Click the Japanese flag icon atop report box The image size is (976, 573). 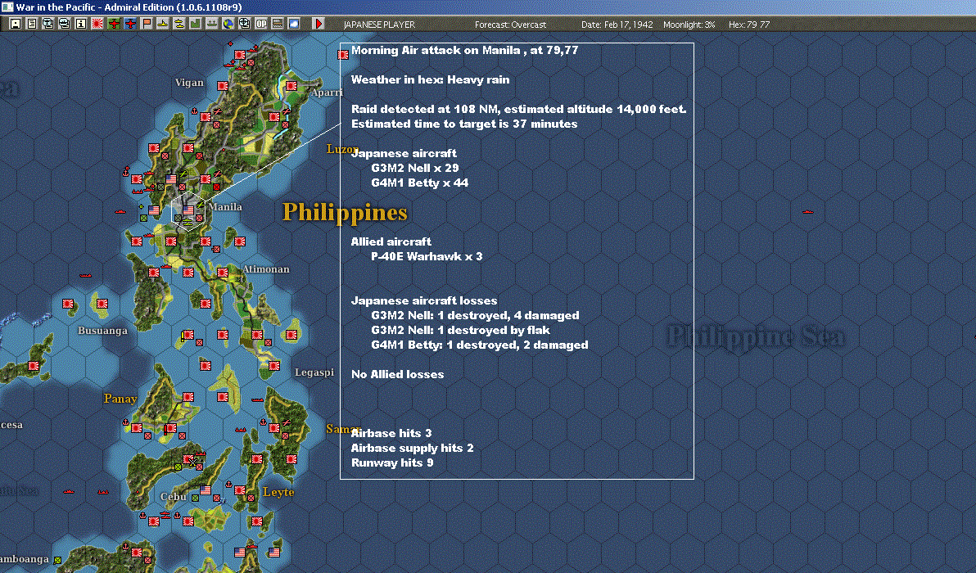click(343, 54)
